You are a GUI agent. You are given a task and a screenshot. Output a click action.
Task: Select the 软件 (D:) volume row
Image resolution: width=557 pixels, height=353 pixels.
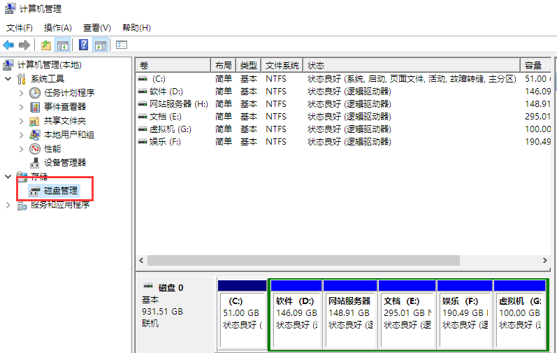click(x=344, y=92)
